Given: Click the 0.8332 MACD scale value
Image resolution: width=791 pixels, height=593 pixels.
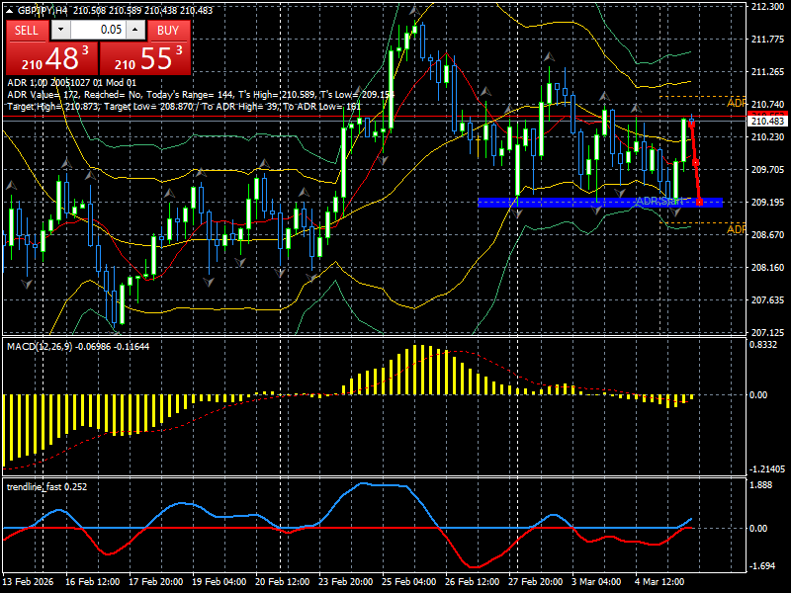Looking at the screenshot, I should [763, 345].
